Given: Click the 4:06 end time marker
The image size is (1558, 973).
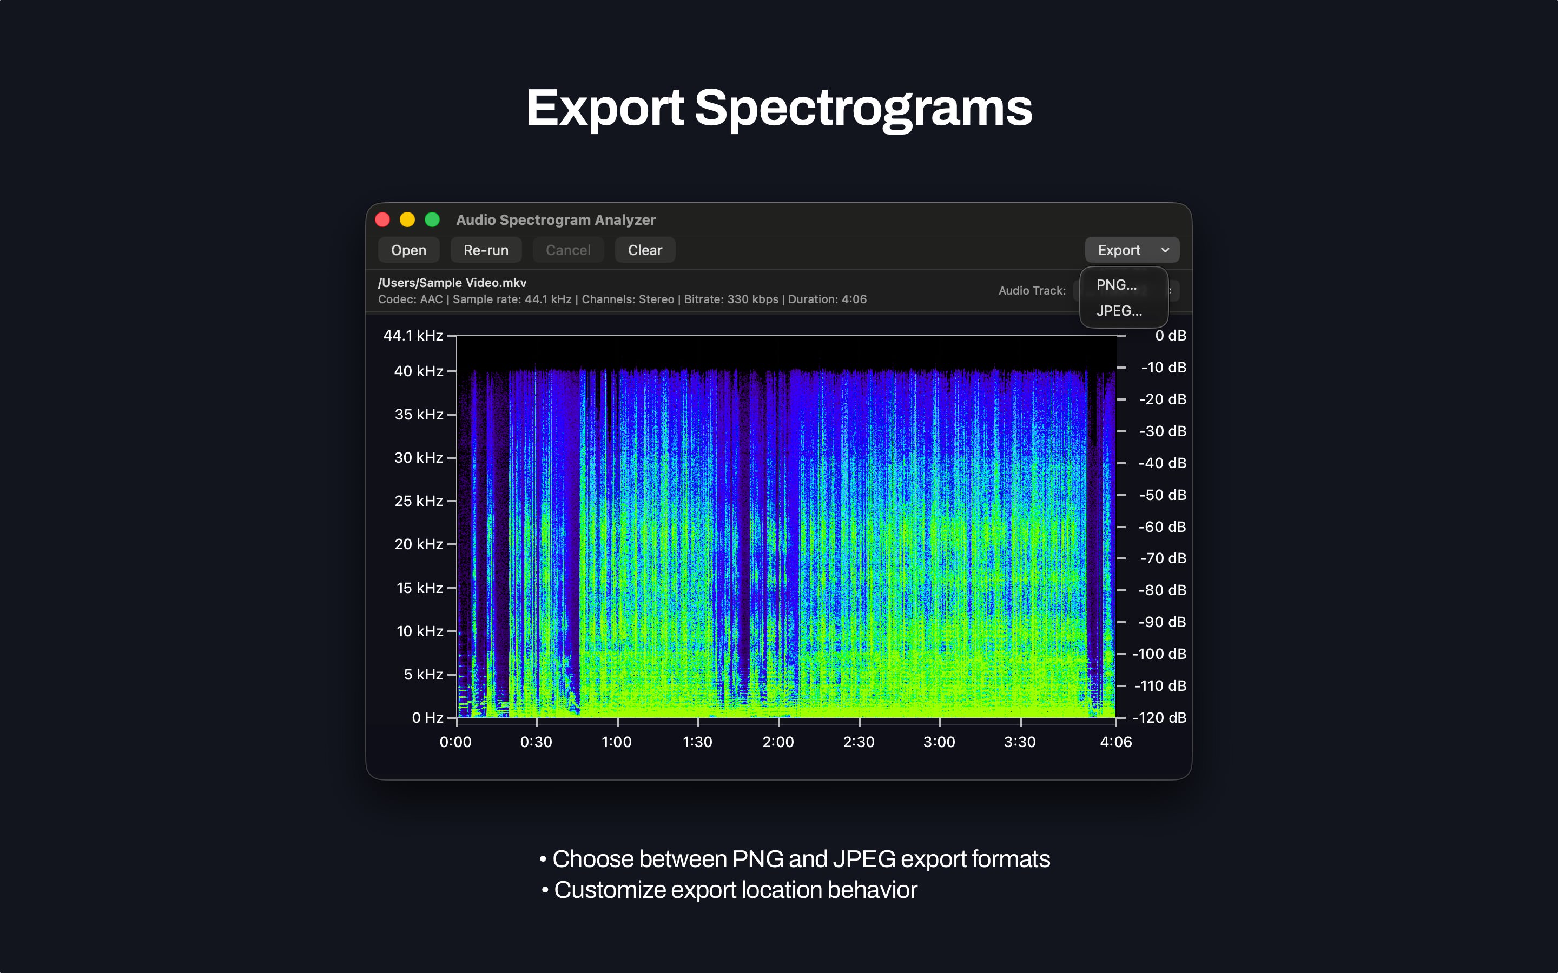Looking at the screenshot, I should click(1115, 742).
